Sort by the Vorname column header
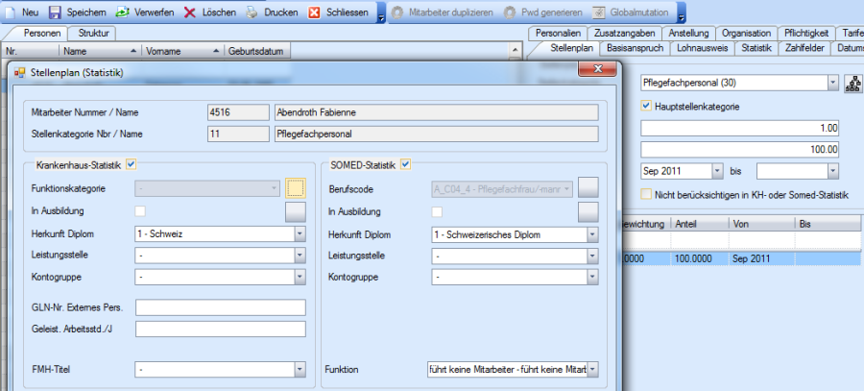Screen dimensions: 864x391 tap(182, 51)
